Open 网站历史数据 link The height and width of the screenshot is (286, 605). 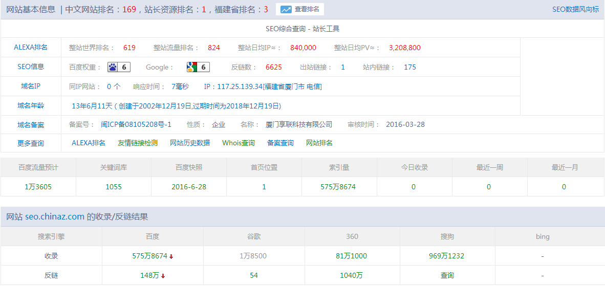point(190,143)
